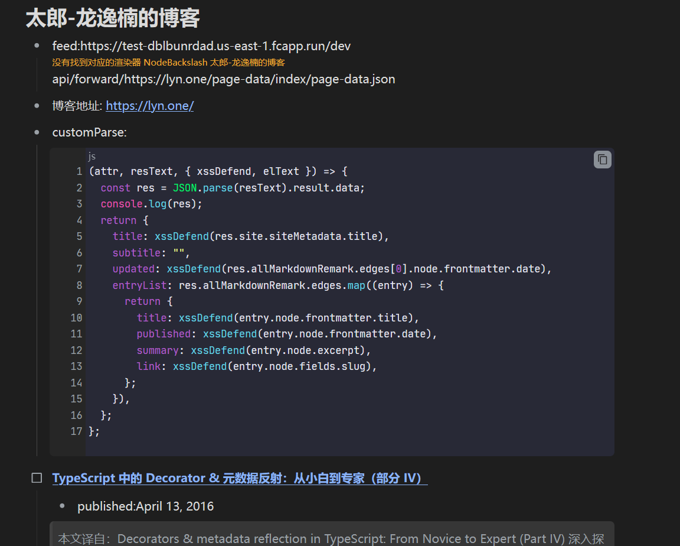680x546 pixels.
Task: Select the copy-to-clipboard icon above the snippet
Action: (601, 159)
